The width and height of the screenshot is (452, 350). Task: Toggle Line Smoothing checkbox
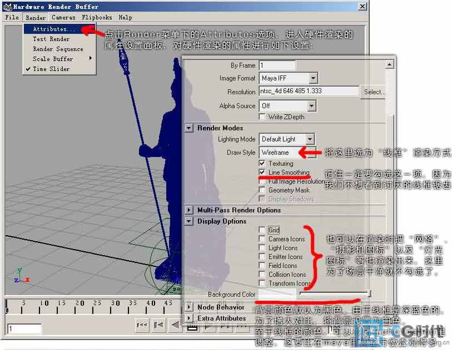click(x=262, y=173)
